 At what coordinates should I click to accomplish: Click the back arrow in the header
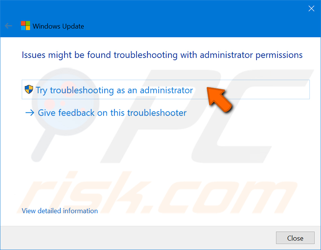(9, 26)
